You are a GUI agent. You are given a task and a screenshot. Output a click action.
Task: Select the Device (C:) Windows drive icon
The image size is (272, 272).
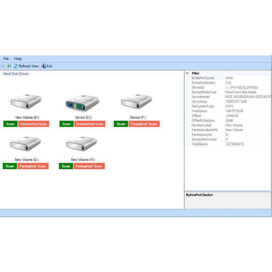[82, 102]
